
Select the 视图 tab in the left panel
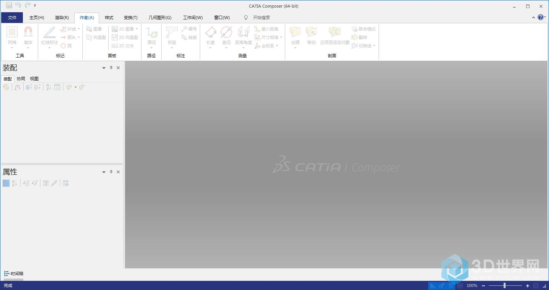[34, 79]
